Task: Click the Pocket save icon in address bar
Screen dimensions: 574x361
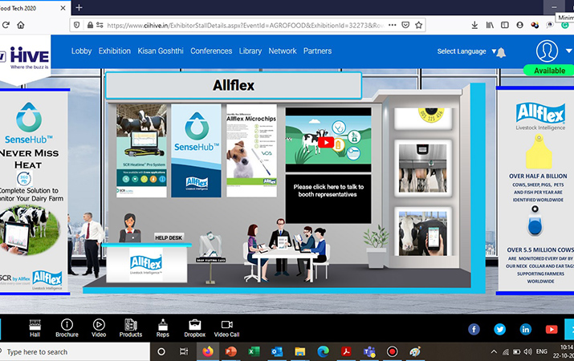Action: pos(405,25)
